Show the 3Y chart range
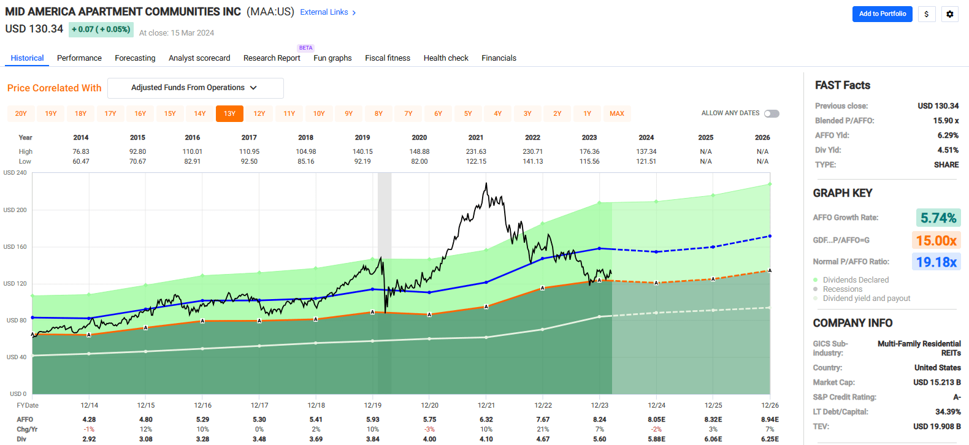Image resolution: width=969 pixels, height=445 pixels. click(x=527, y=113)
